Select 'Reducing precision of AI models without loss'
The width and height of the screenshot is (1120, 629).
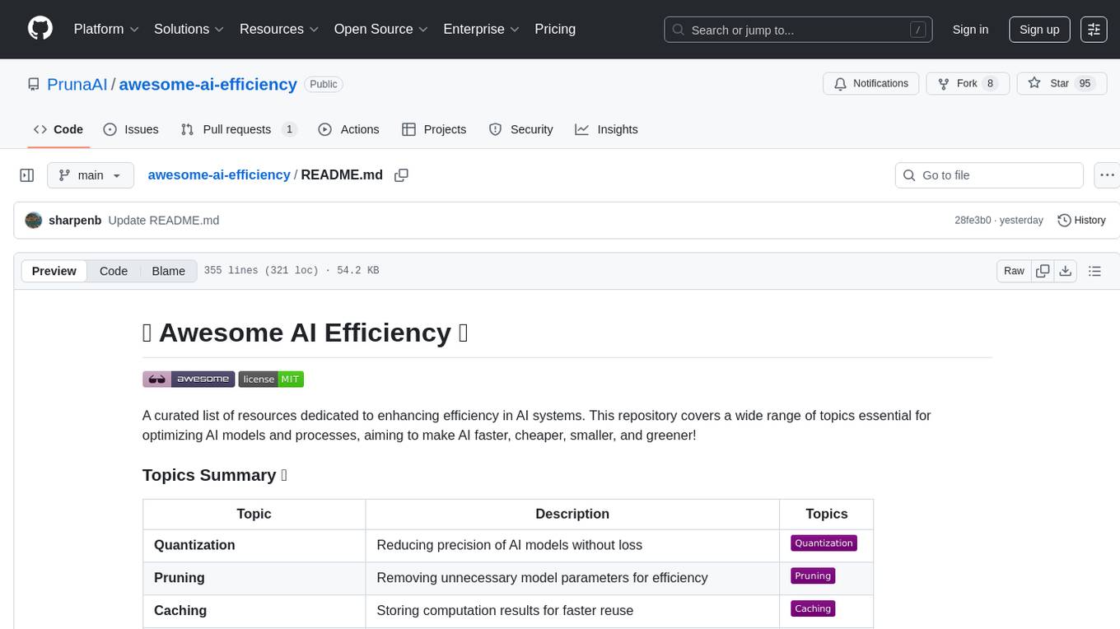coord(509,545)
